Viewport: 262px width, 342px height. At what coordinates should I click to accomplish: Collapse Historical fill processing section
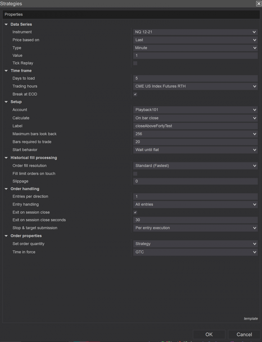tap(6, 158)
